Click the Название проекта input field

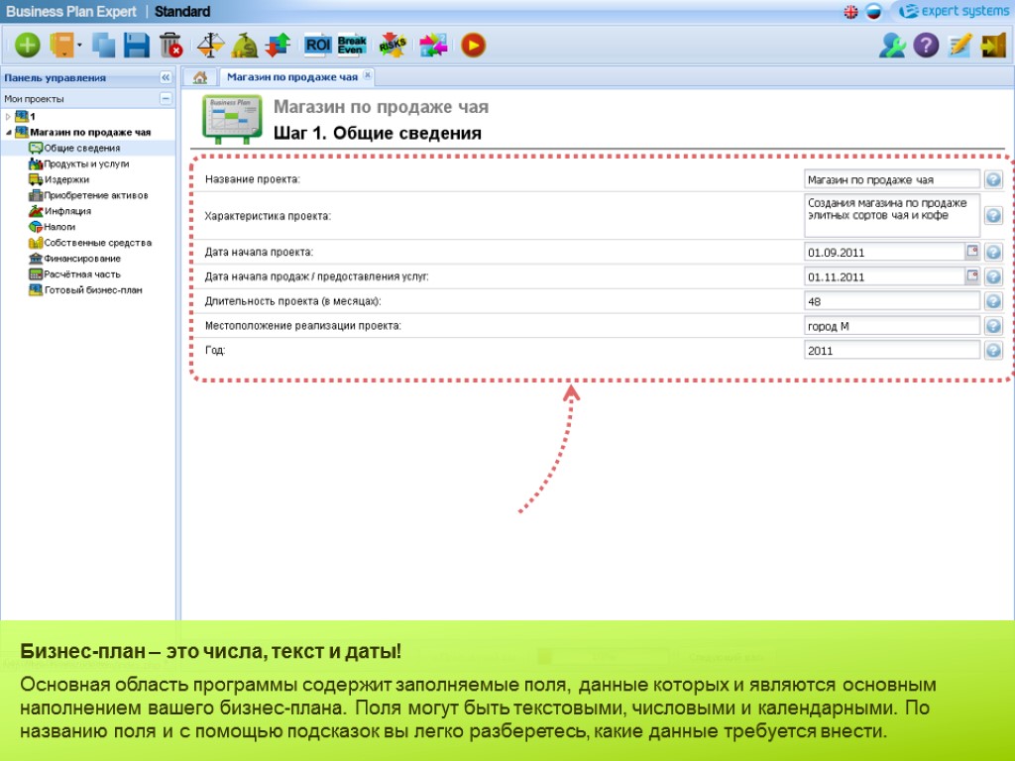pyautogui.click(x=892, y=179)
